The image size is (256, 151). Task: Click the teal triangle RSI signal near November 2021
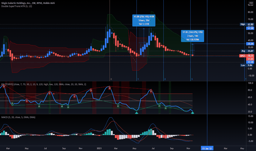193,113
